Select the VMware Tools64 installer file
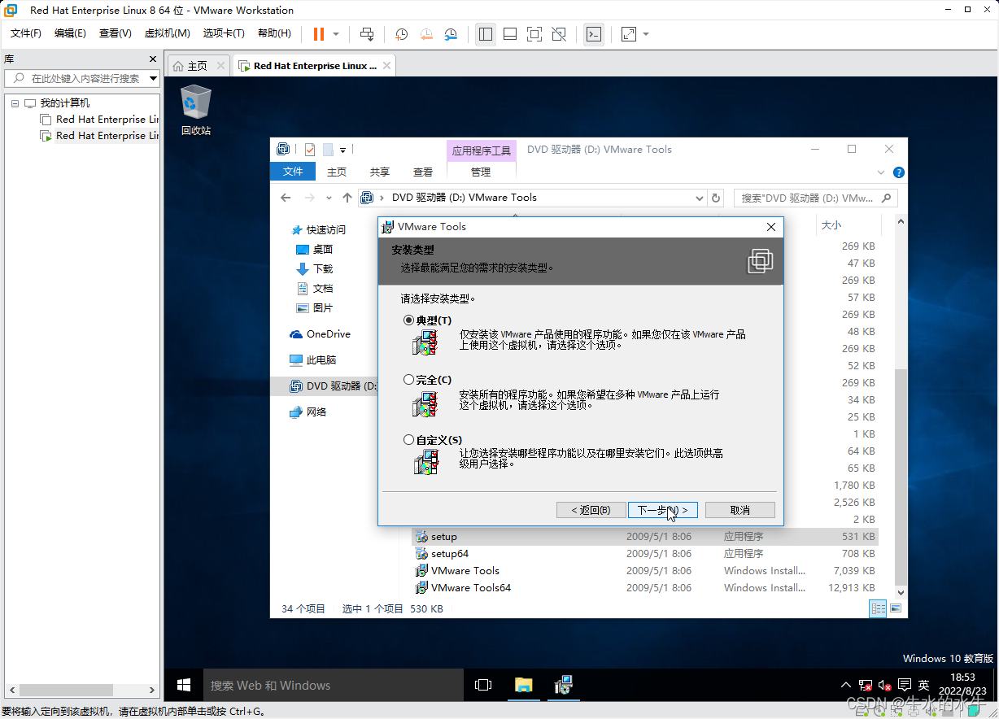The width and height of the screenshot is (999, 719). [x=644, y=587]
